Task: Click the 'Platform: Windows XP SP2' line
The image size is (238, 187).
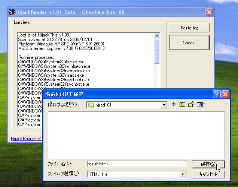Action: click(61, 44)
